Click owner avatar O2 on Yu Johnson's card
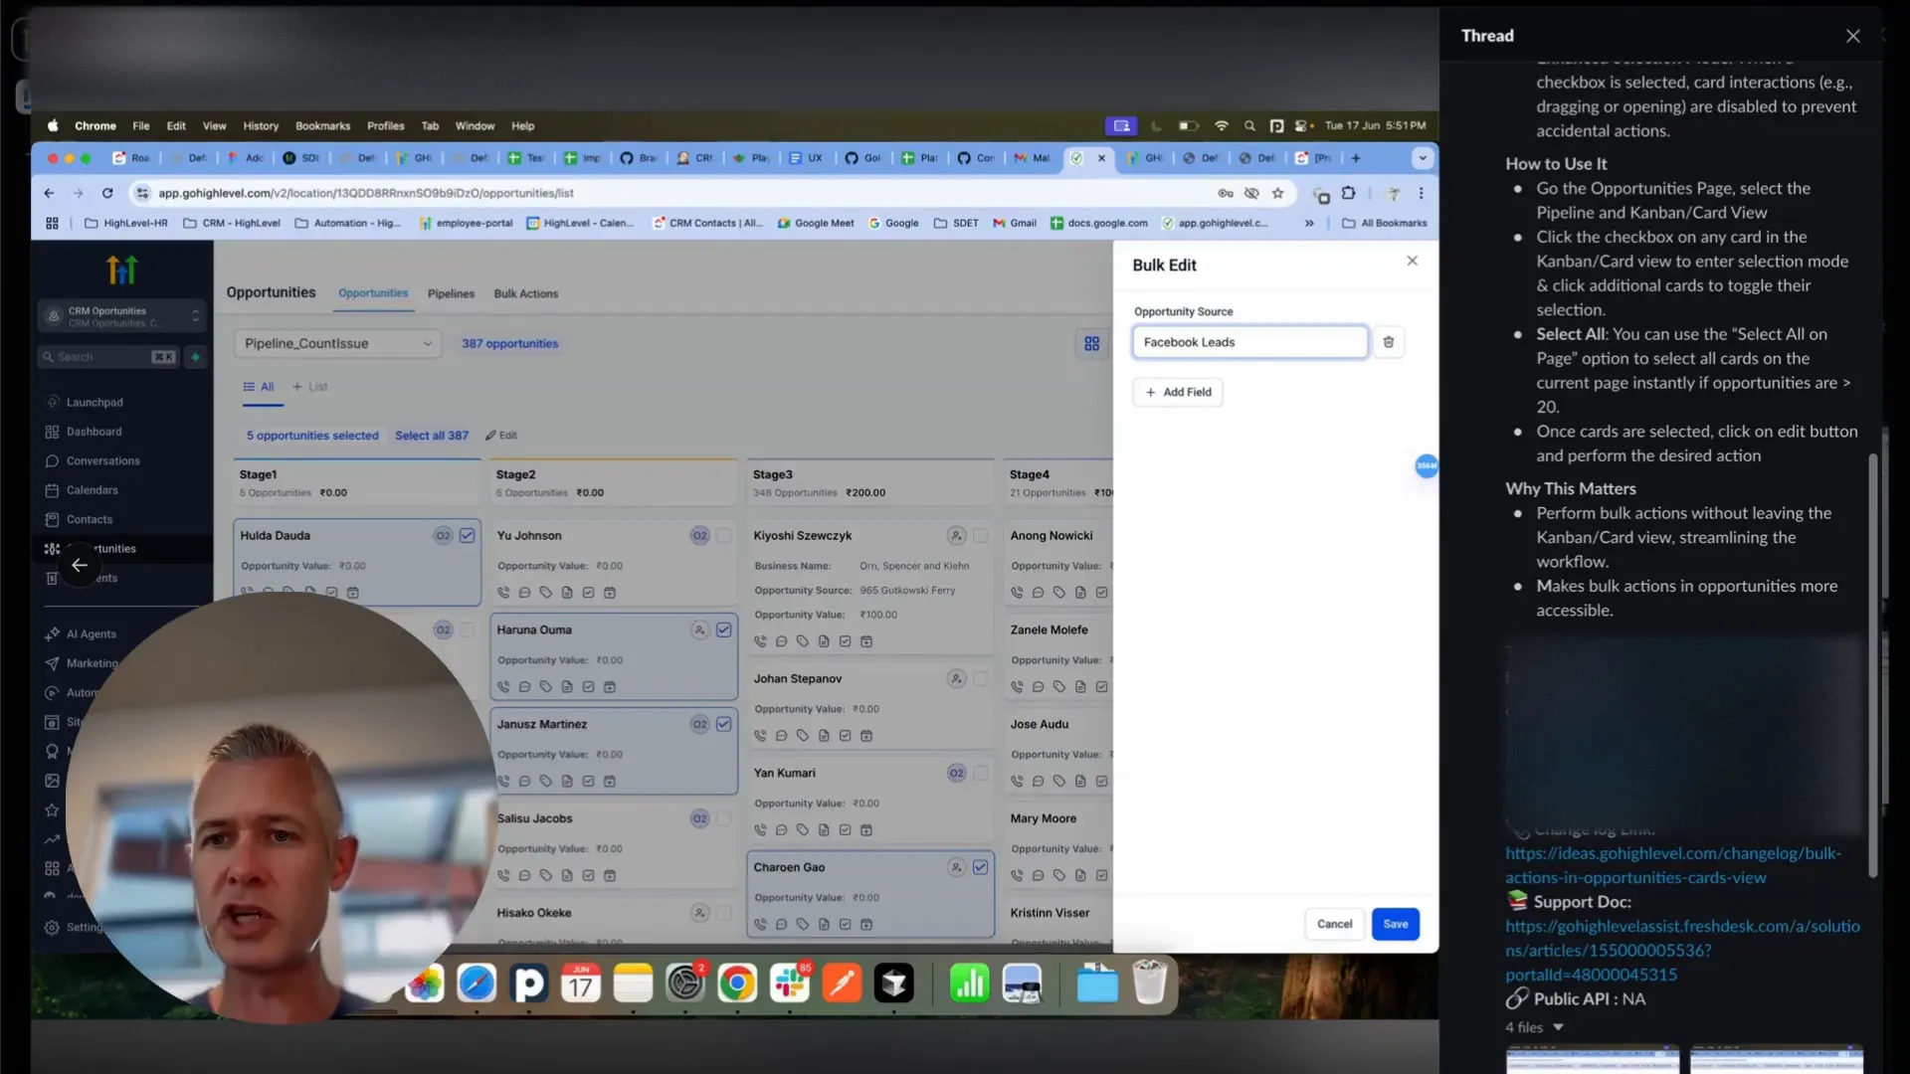Image resolution: width=1910 pixels, height=1074 pixels. [x=699, y=536]
